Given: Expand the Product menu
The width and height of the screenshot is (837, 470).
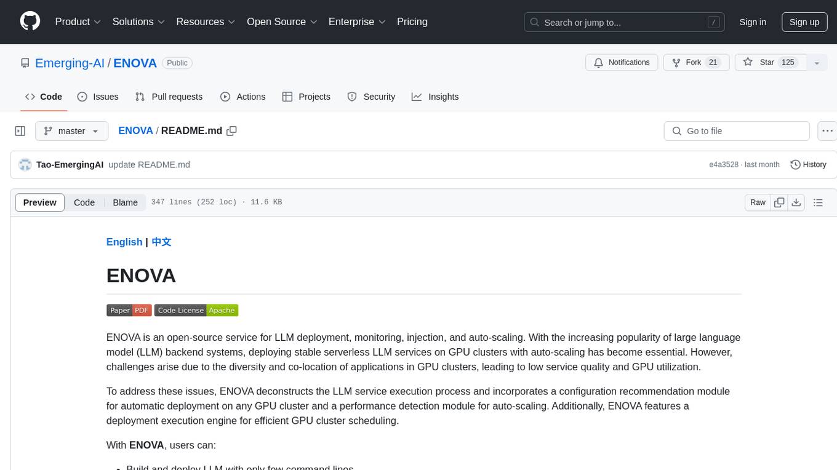Looking at the screenshot, I should click(78, 22).
